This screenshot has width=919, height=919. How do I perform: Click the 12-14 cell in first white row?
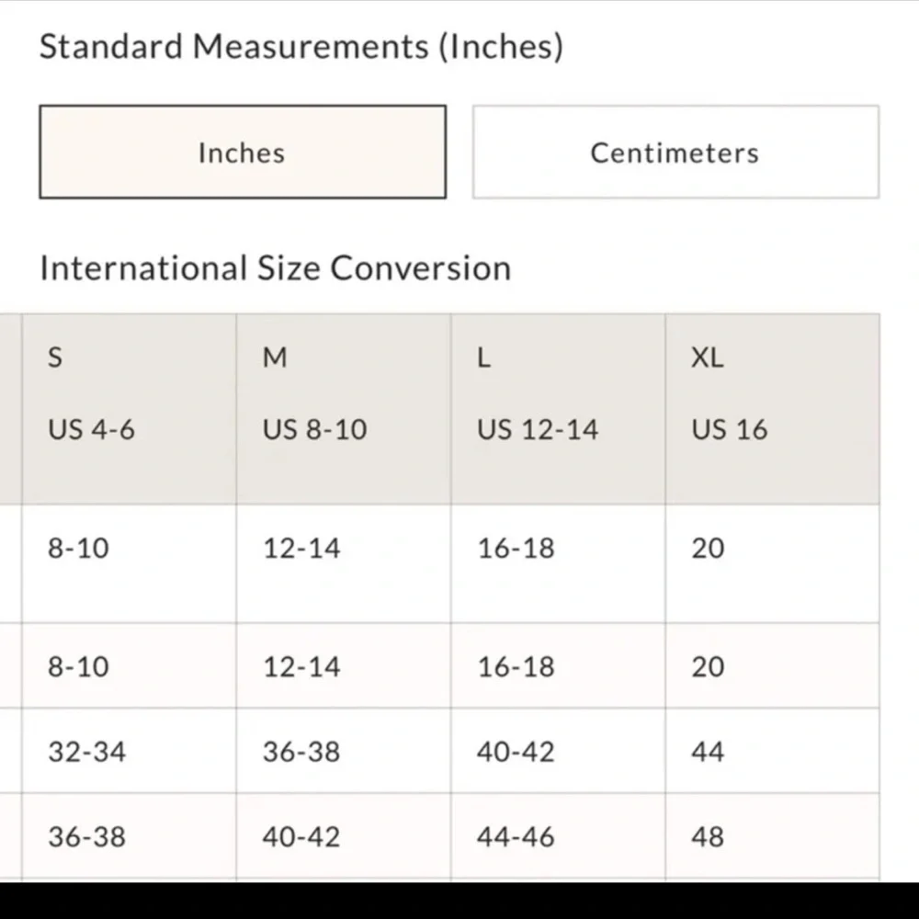click(344, 564)
